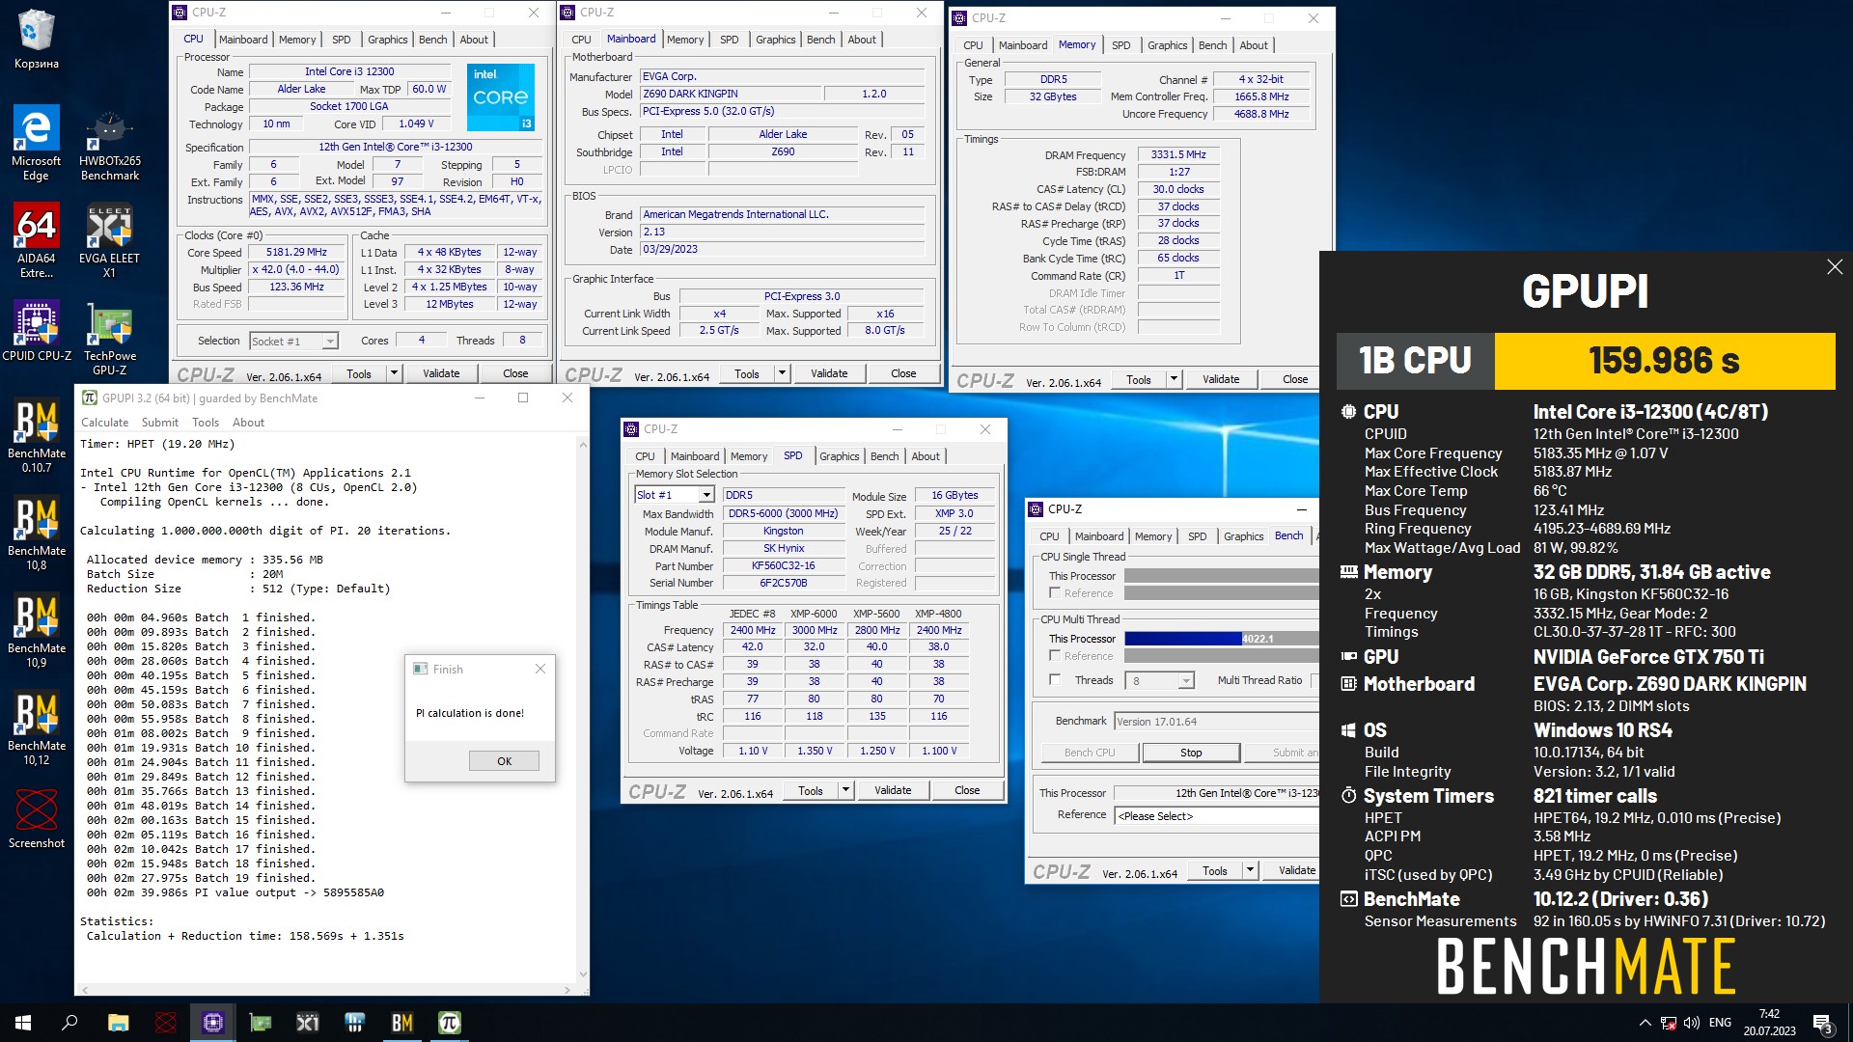Switch to the SPD tab in the Memory window
The height and width of the screenshot is (1042, 1853).
(x=1120, y=45)
